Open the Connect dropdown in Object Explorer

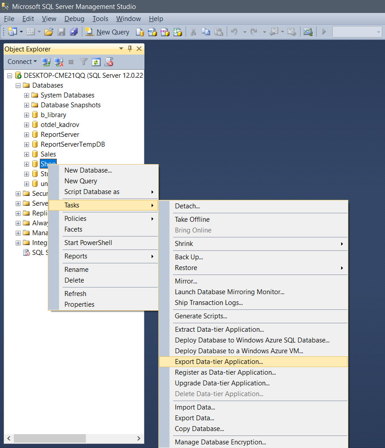coord(22,62)
